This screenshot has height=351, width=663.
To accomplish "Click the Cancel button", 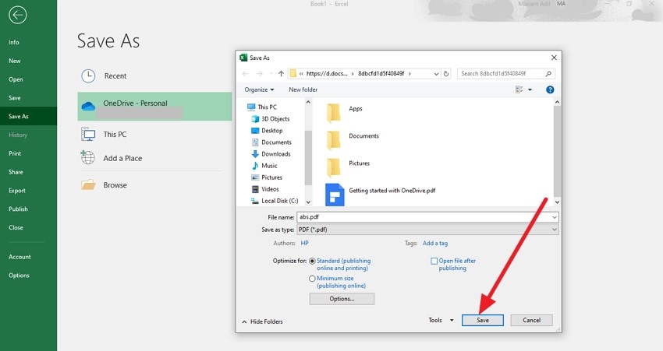I will [531, 320].
